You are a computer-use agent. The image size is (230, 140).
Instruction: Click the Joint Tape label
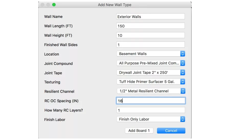click(53, 73)
